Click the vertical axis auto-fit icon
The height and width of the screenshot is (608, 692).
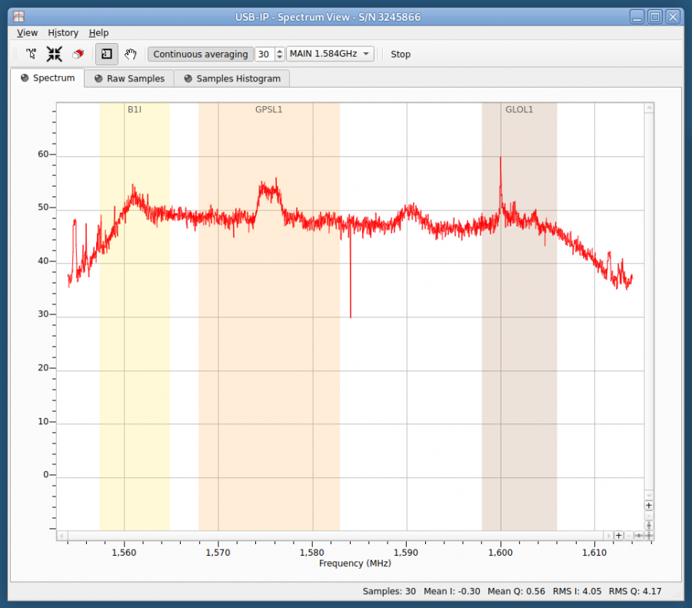[x=648, y=526]
